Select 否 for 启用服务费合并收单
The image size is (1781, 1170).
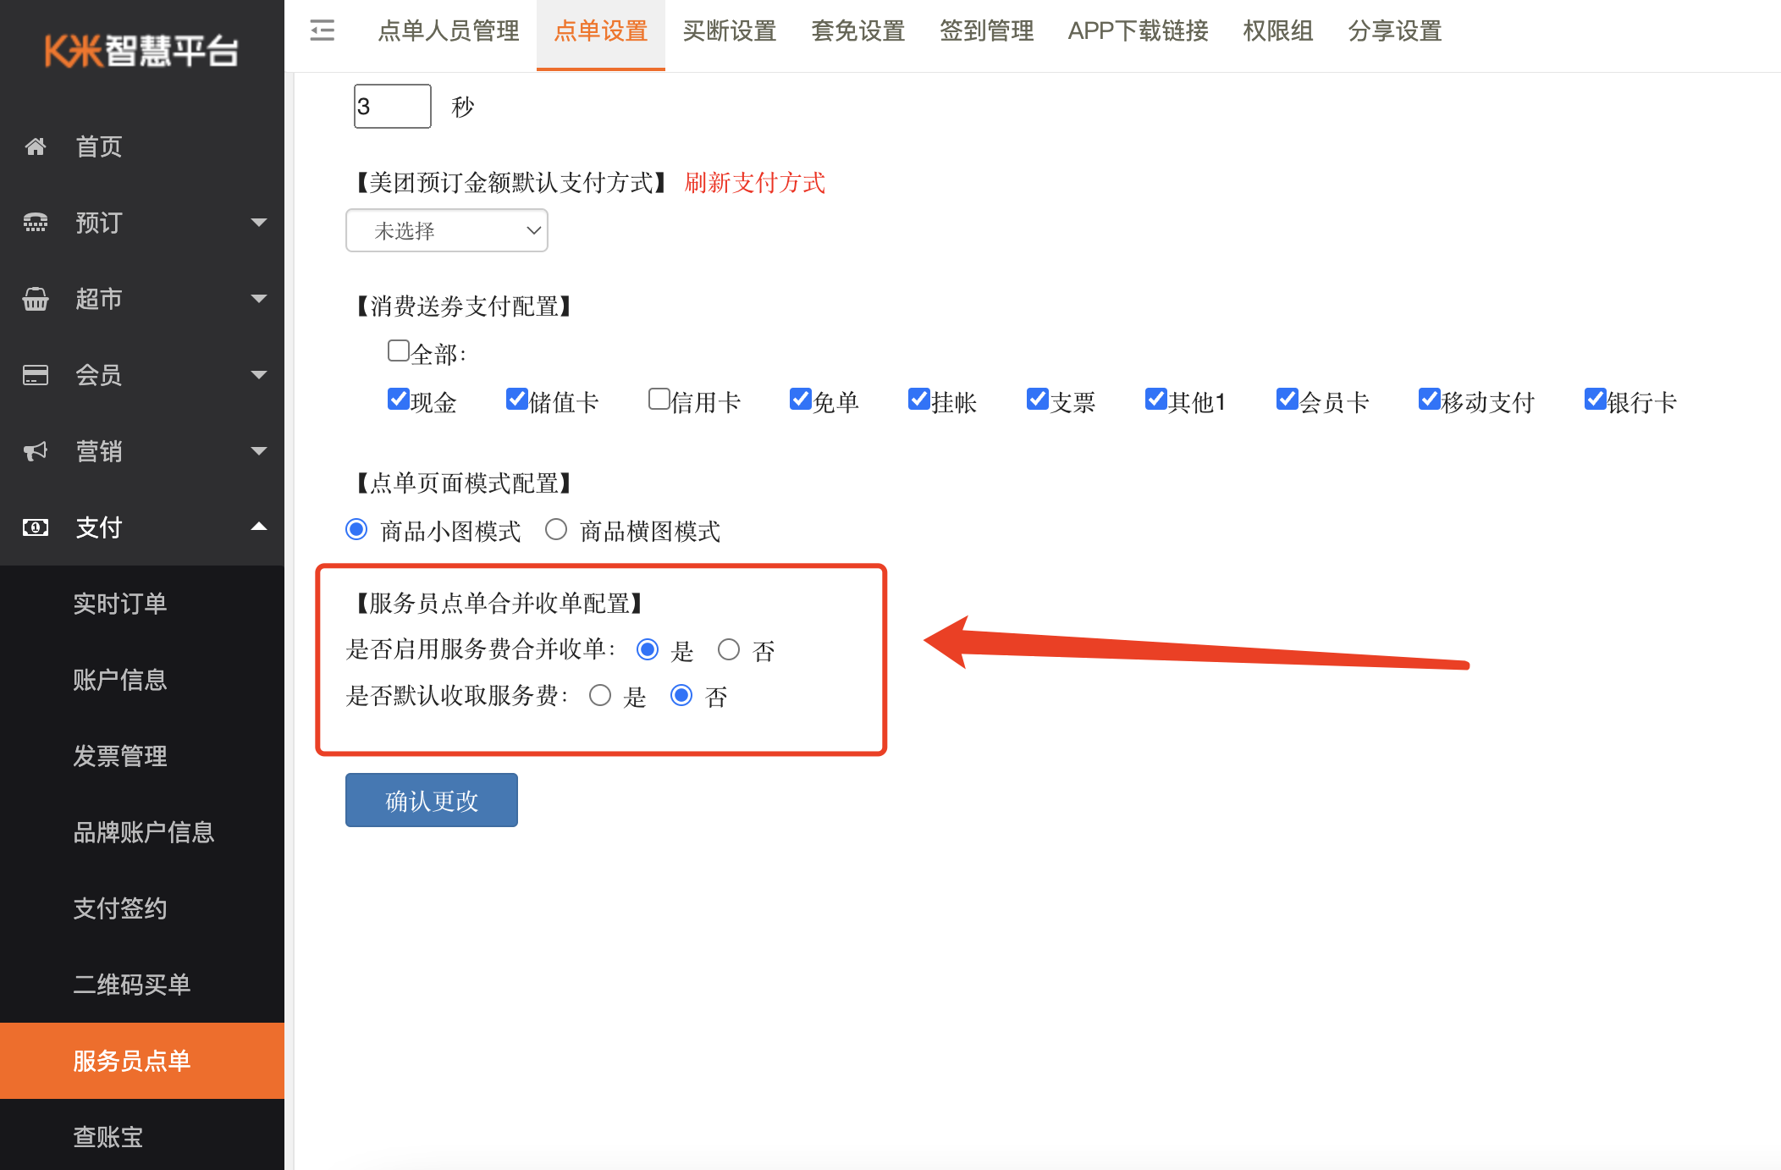[729, 649]
